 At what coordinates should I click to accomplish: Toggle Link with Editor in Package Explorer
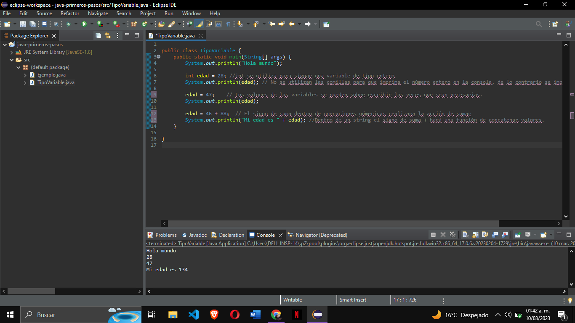108,36
